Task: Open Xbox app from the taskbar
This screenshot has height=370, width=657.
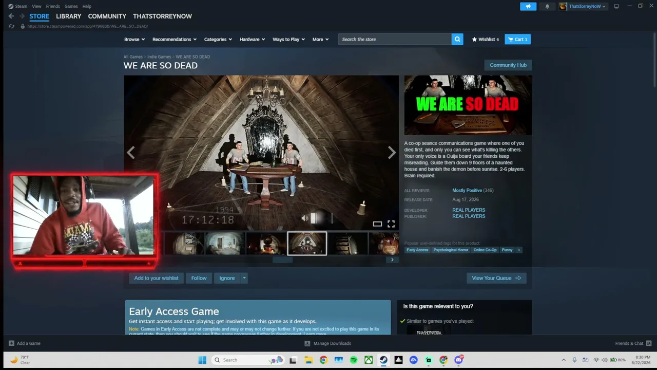Action: [369, 360]
